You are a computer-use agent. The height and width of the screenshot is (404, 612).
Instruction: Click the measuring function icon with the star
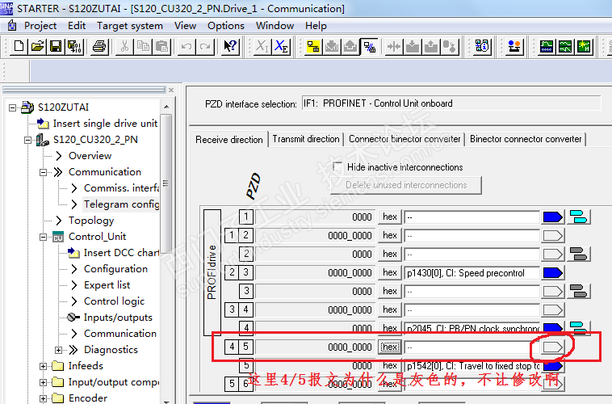coord(584,47)
